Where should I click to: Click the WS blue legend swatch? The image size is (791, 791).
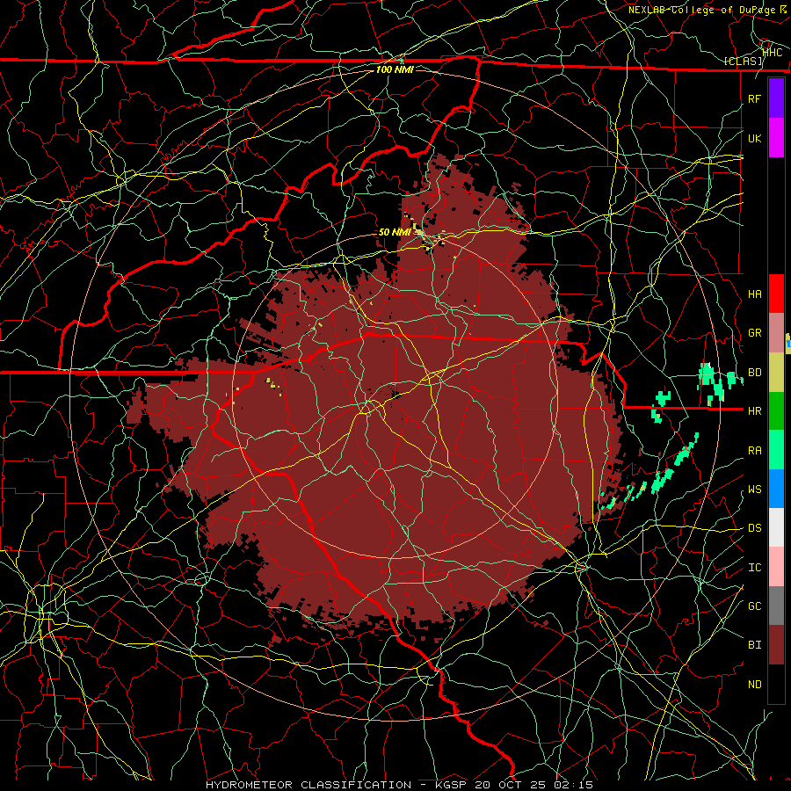point(776,489)
